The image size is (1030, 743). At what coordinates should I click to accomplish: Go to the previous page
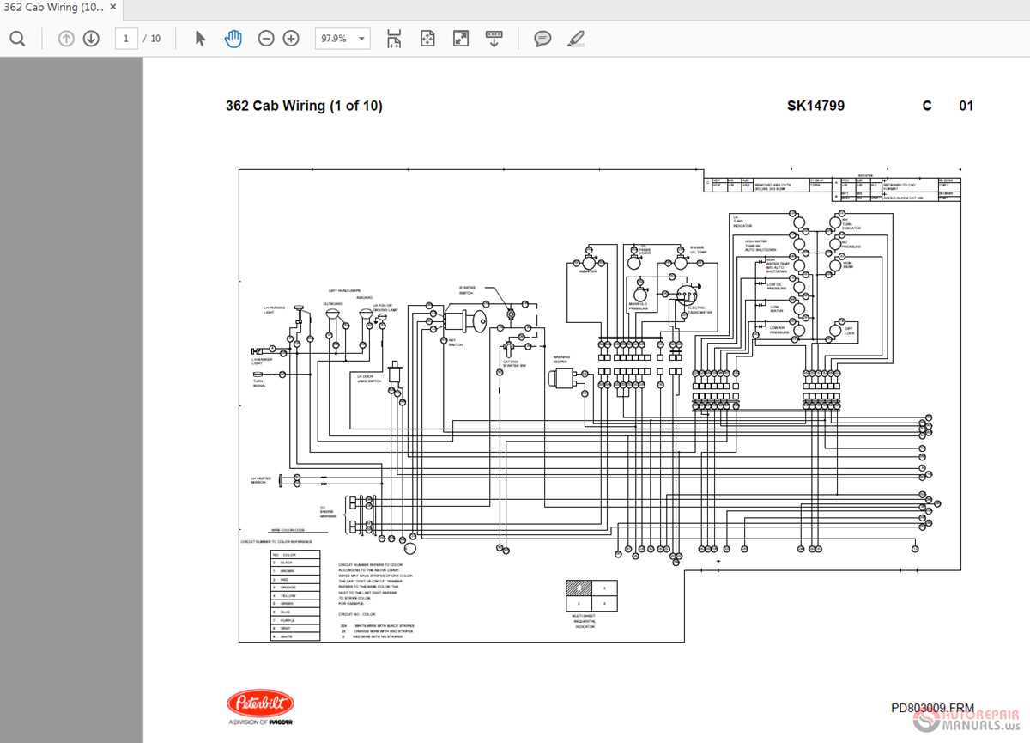point(66,39)
